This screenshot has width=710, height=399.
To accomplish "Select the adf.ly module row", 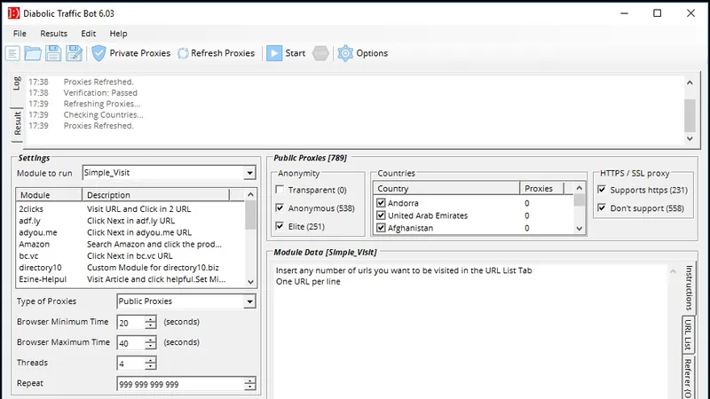I will pyautogui.click(x=130, y=221).
